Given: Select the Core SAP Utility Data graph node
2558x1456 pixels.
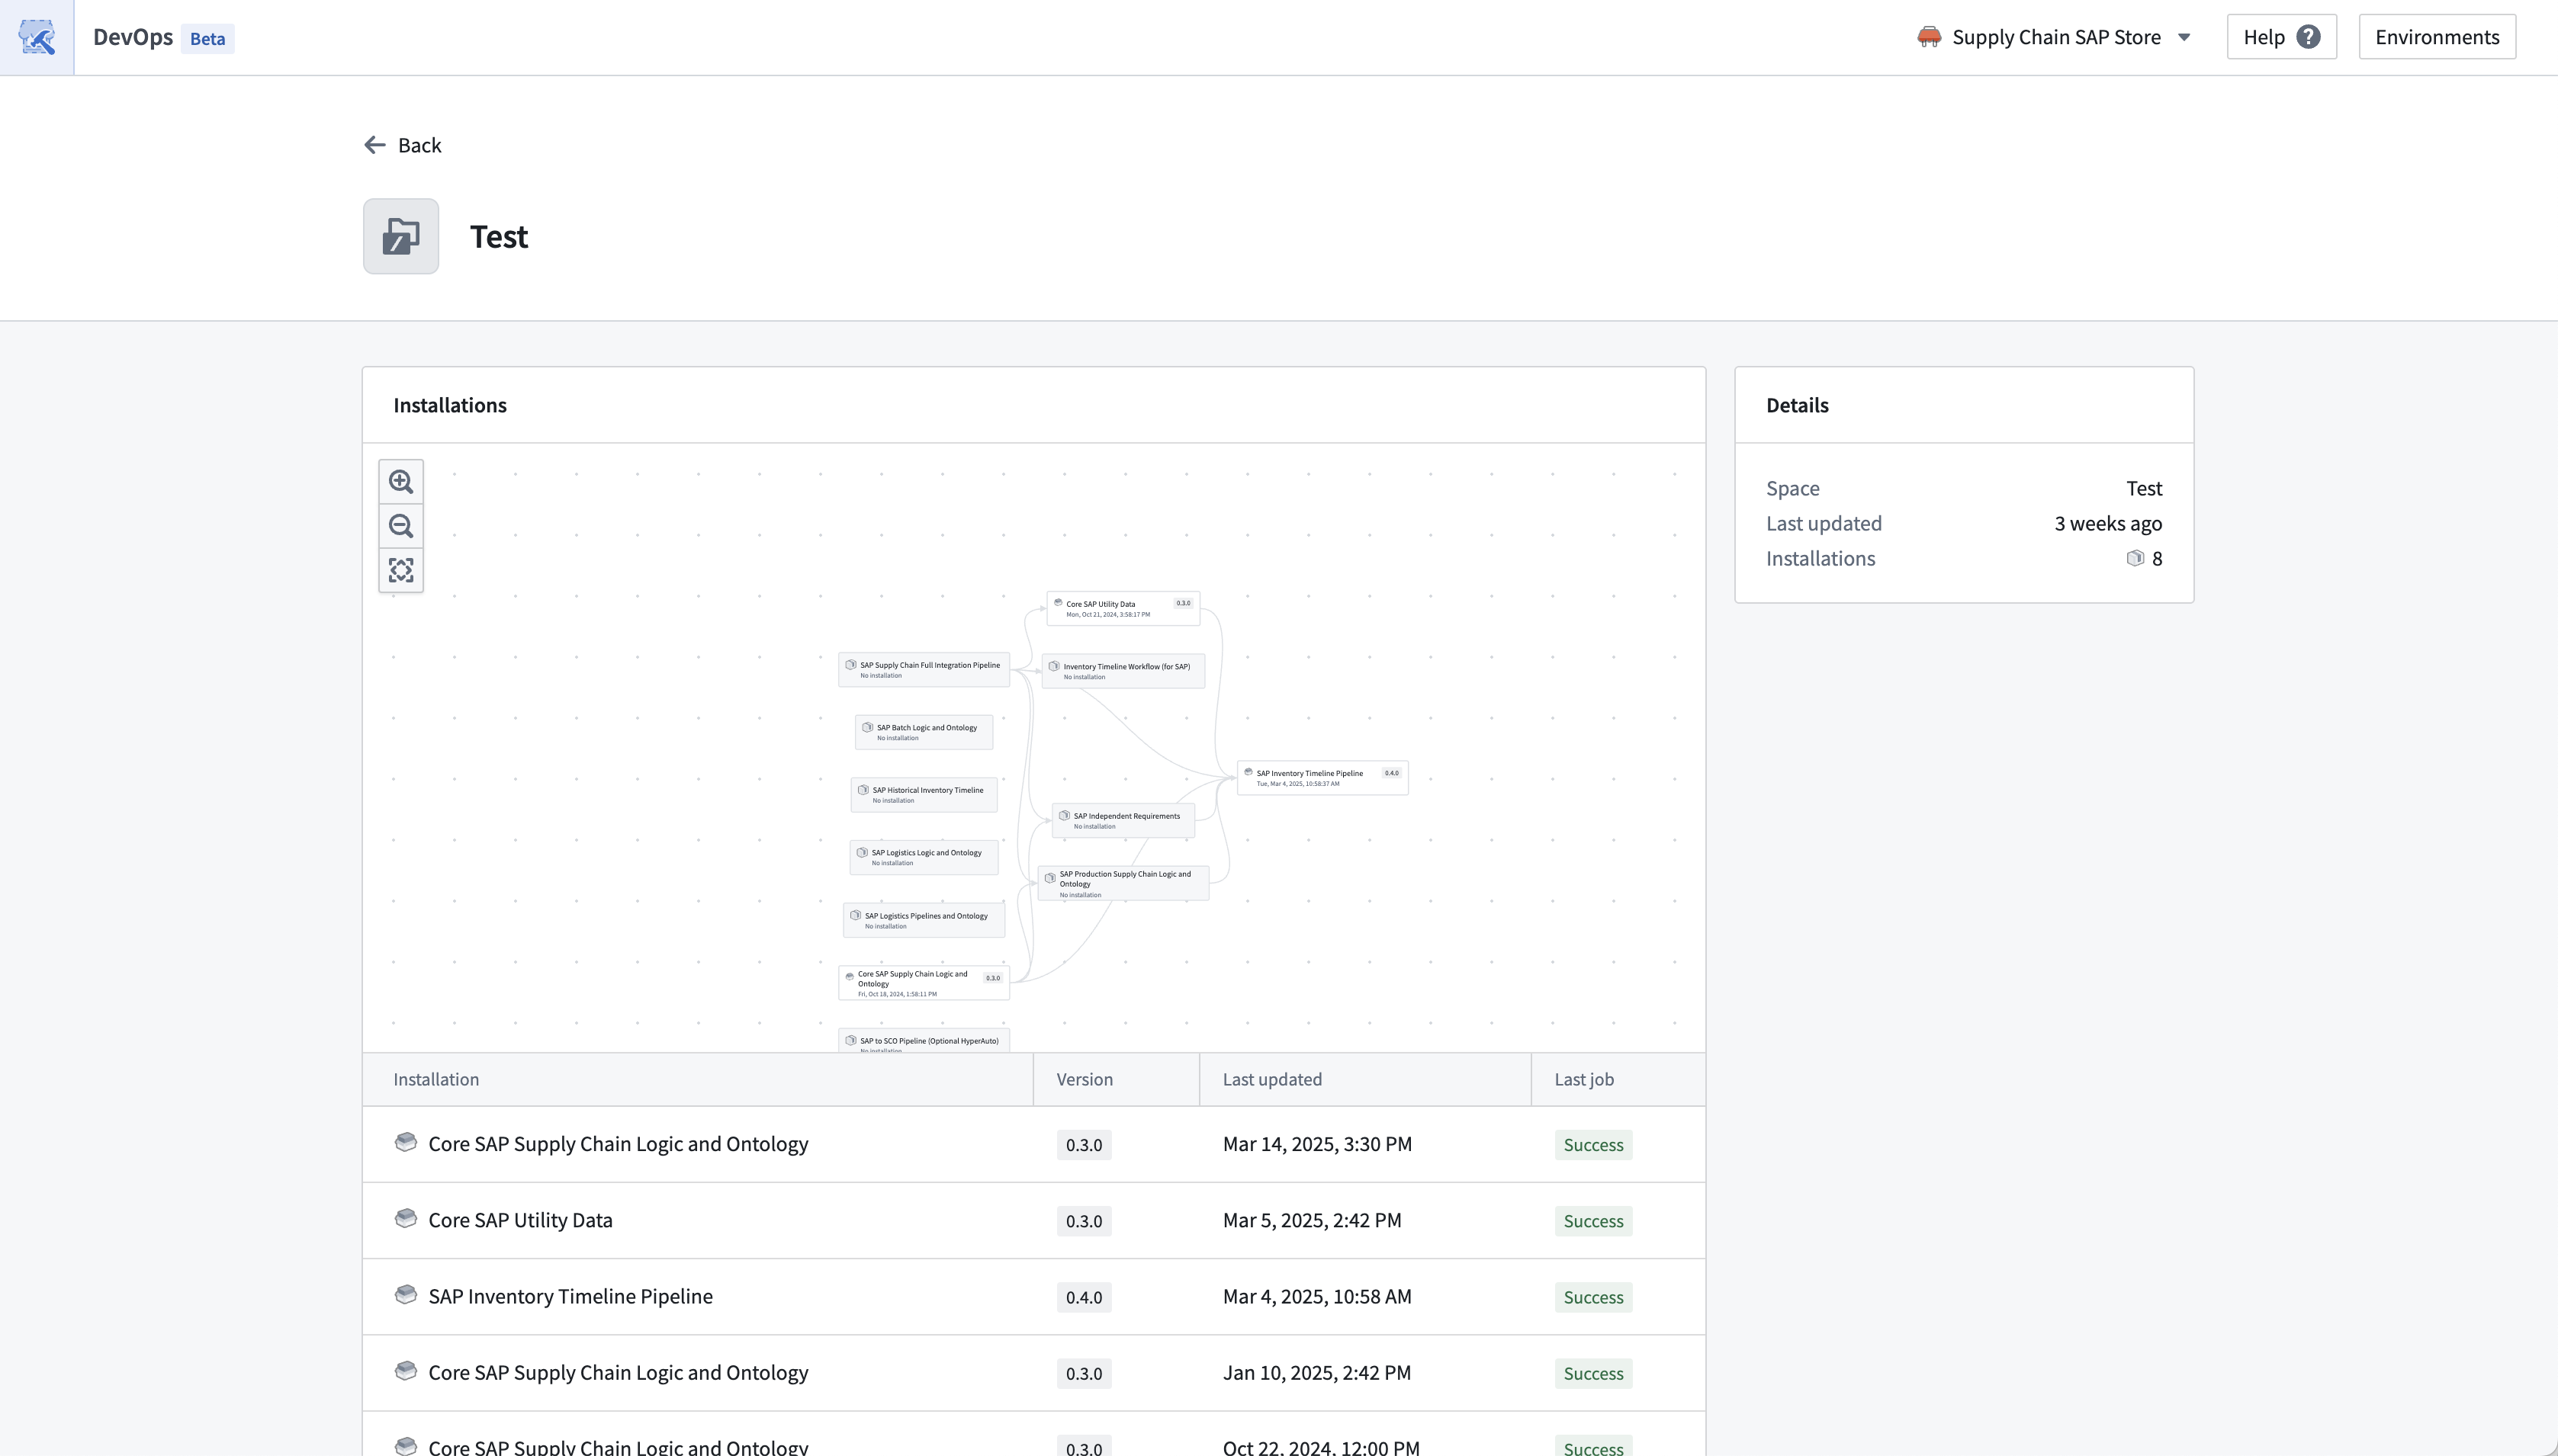Looking at the screenshot, I should click(x=1123, y=608).
